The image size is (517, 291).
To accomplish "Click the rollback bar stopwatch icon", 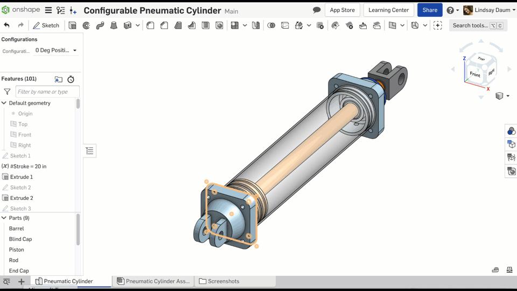I will pos(71,79).
